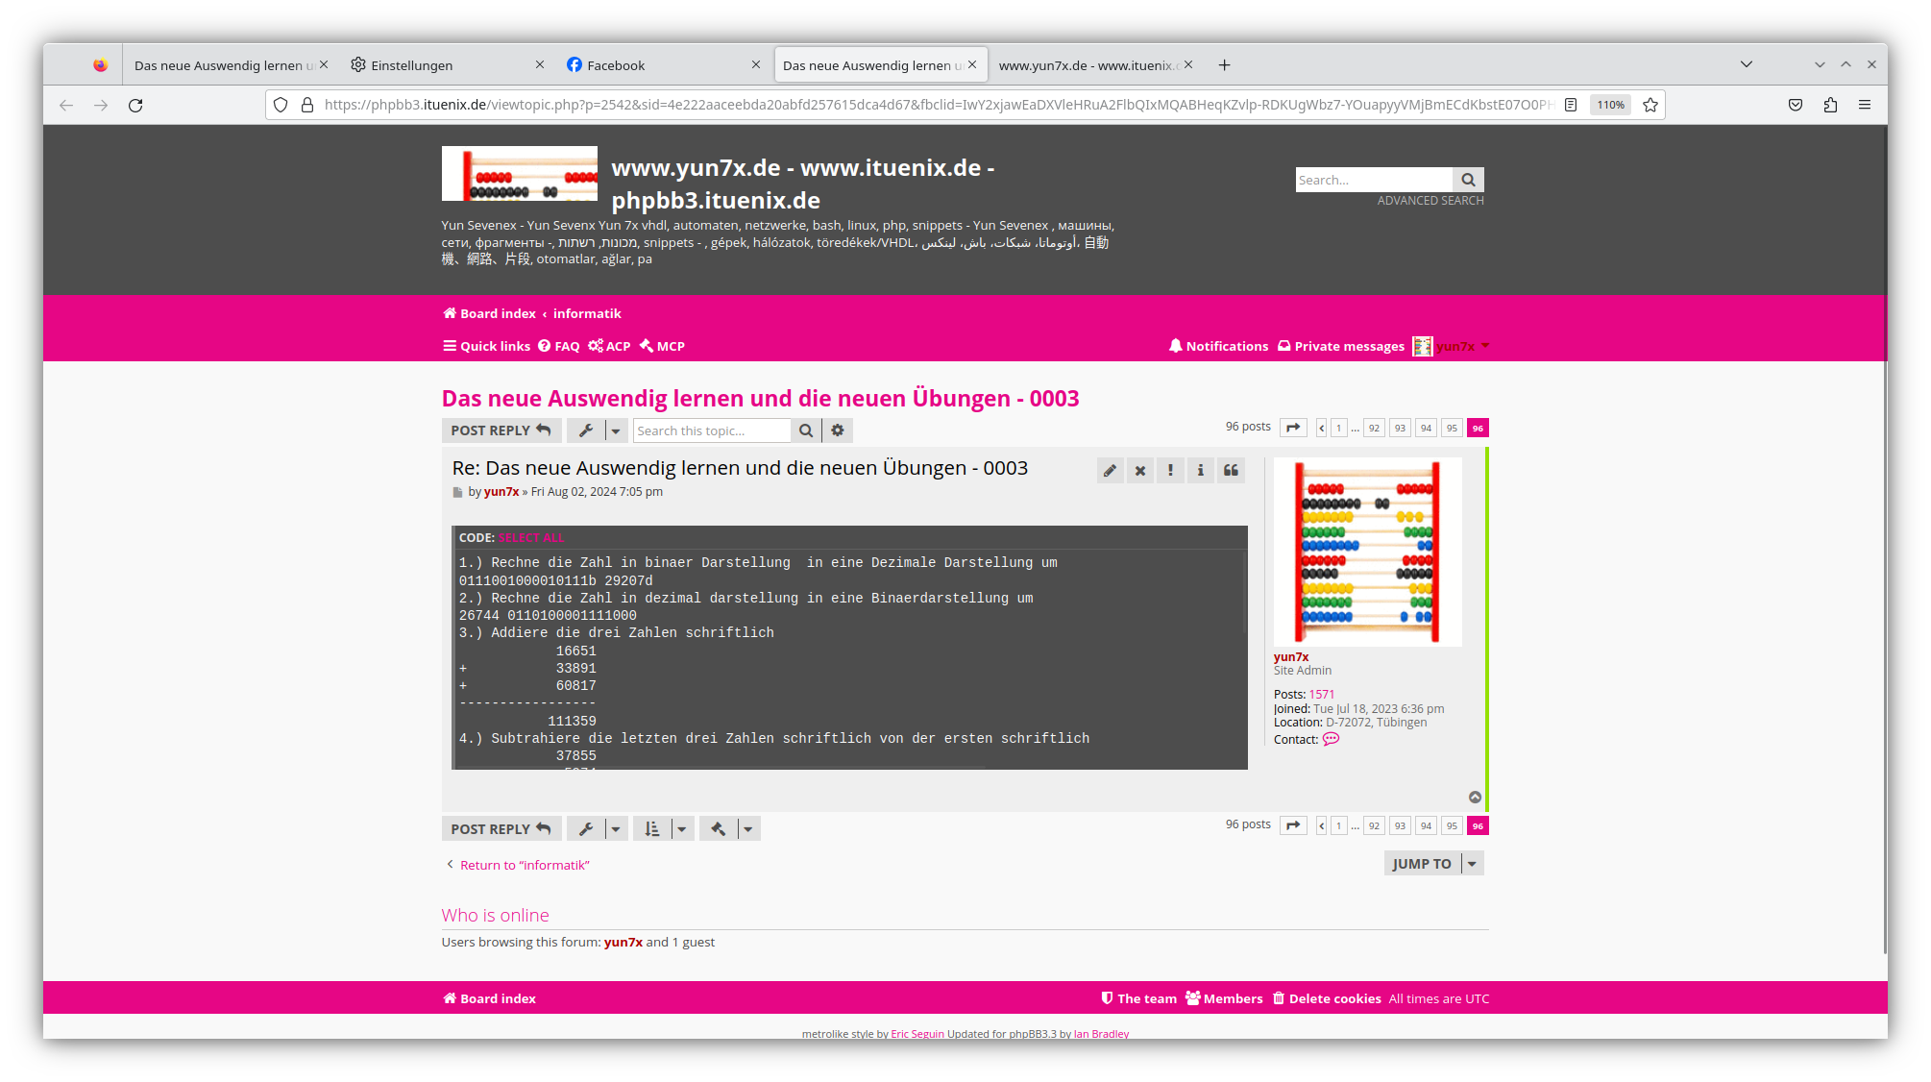This screenshot has height=1082, width=1931.
Task: Edit the post using the pencil icon
Action: [x=1110, y=470]
